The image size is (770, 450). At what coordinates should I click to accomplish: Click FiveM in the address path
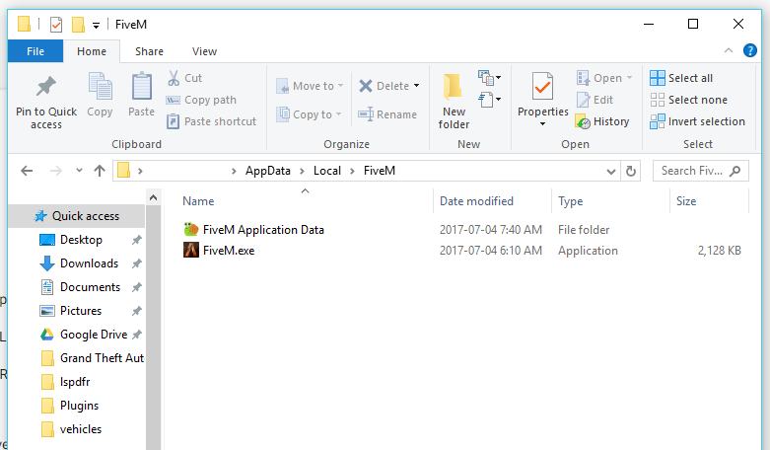click(x=380, y=171)
